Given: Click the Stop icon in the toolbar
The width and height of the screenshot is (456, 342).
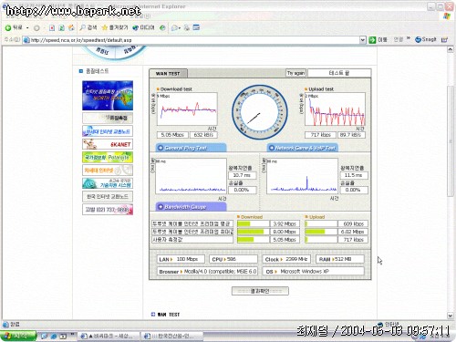Looking at the screenshot, I should [x=52, y=28].
